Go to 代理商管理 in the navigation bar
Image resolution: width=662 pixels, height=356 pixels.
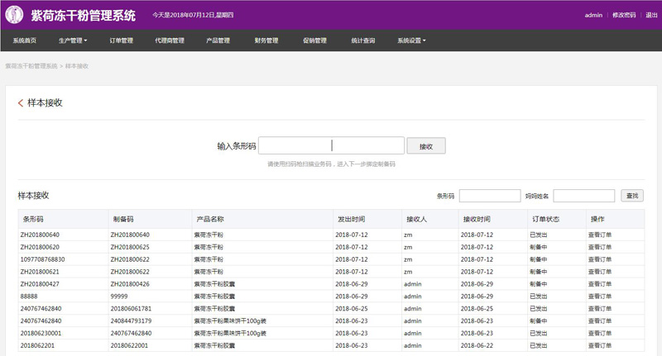pos(169,40)
